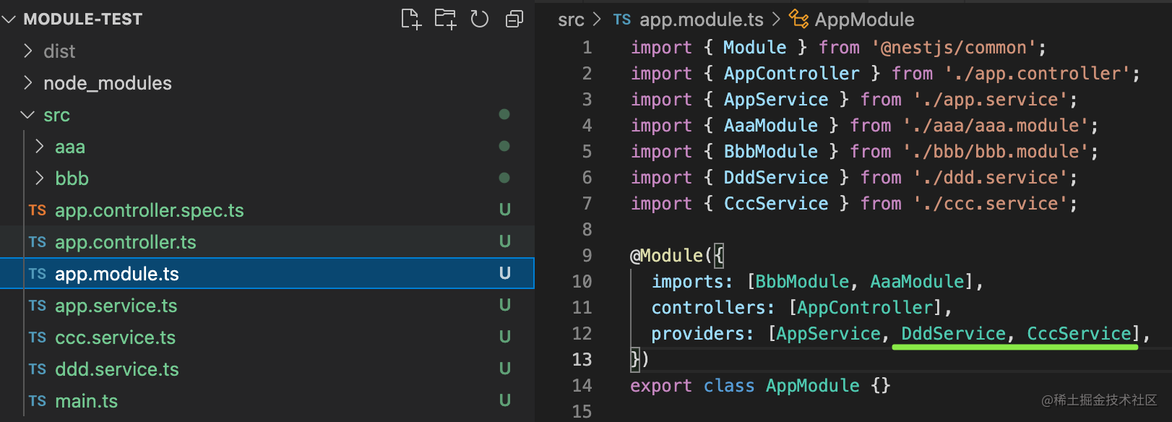Image resolution: width=1172 pixels, height=422 pixels.
Task: Click the TS file icon of main.ts
Action: click(38, 401)
